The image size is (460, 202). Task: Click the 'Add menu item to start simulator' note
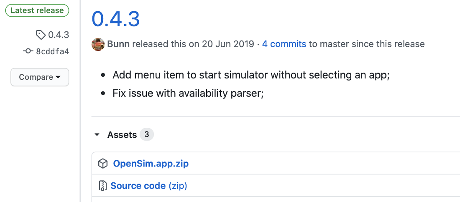251,75
